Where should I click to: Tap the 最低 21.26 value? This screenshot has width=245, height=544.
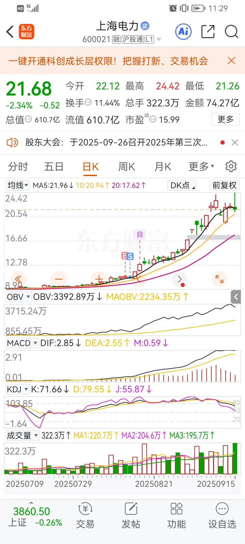228,86
